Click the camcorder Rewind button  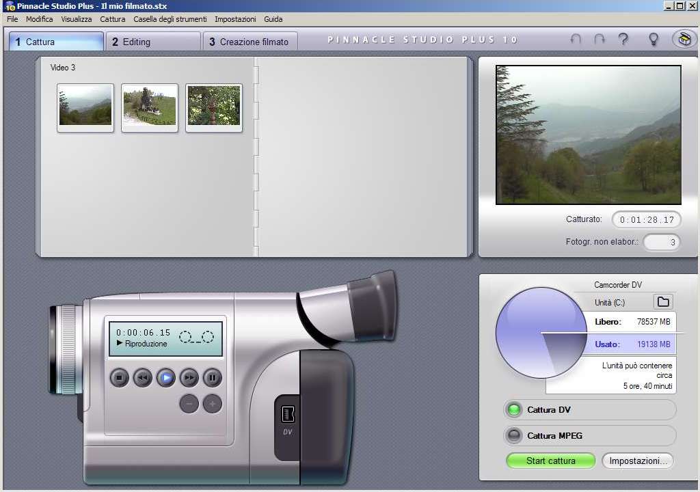(142, 377)
